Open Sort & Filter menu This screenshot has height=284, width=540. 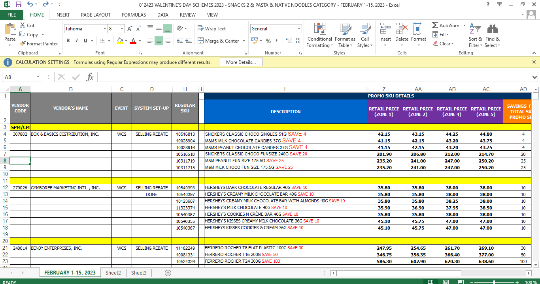coord(475,35)
